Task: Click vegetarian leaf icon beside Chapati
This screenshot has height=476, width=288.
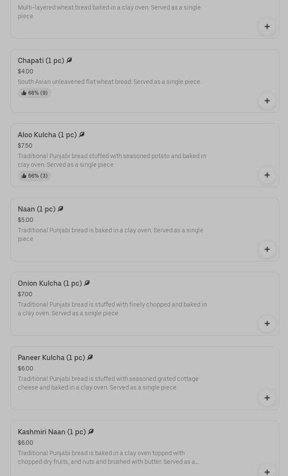Action: pyautogui.click(x=69, y=60)
